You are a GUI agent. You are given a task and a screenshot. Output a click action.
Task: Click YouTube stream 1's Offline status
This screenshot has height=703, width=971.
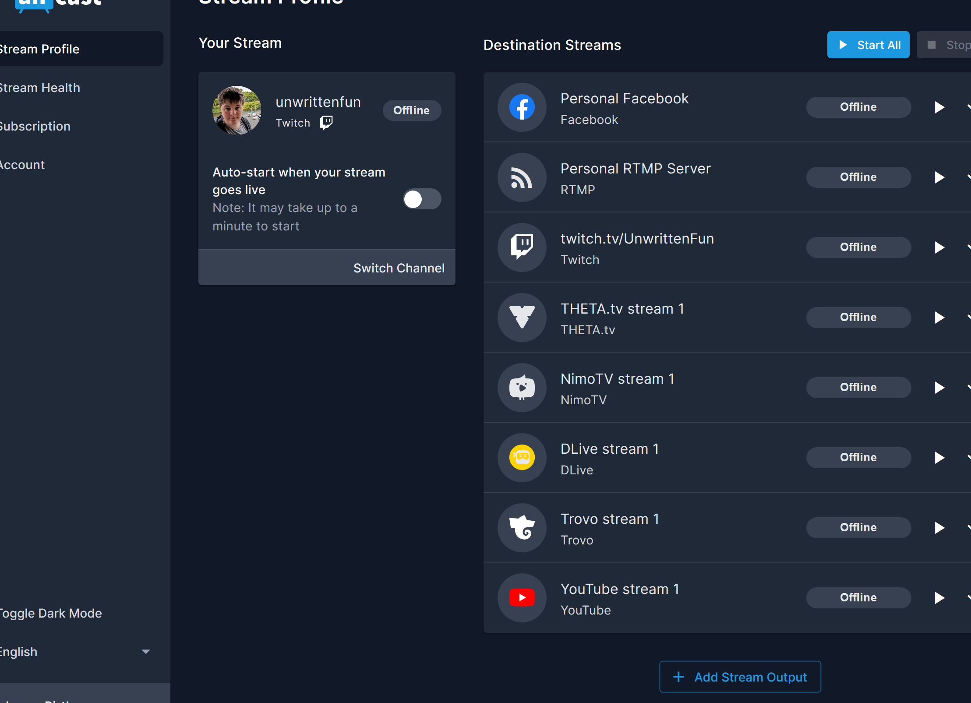click(858, 598)
